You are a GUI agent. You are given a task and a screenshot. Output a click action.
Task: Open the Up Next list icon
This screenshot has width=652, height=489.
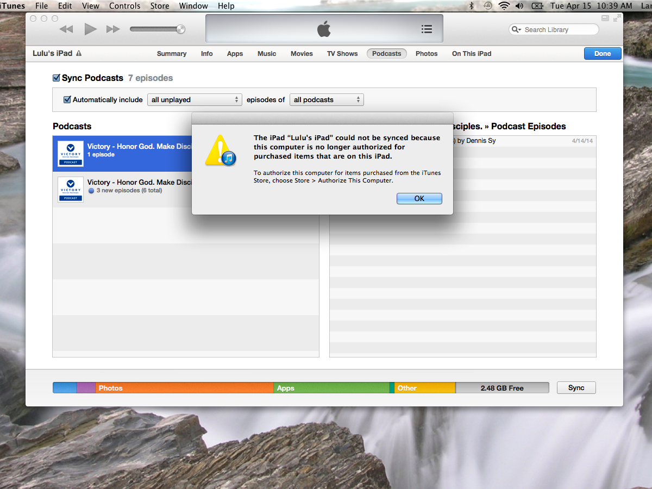[427, 29]
